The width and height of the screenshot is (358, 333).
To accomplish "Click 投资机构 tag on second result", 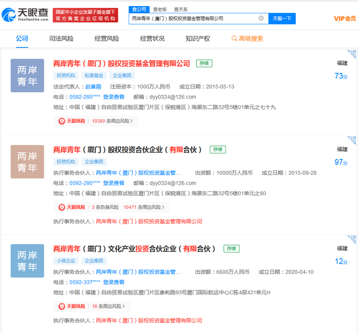I will point(66,162).
